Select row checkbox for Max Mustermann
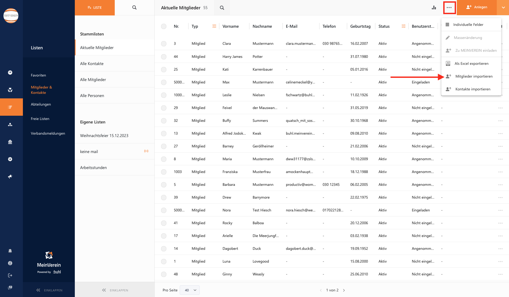Viewport: 509px width, 297px height. 164,82
